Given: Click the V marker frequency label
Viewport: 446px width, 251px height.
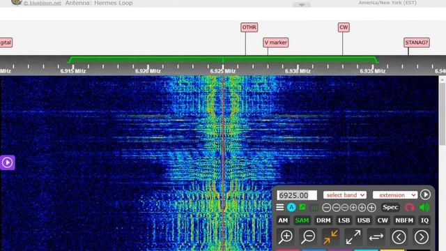Looking at the screenshot, I should tap(276, 43).
